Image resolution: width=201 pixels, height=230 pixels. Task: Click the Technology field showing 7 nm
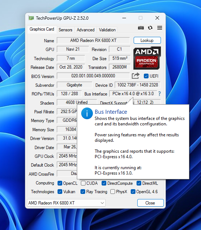coord(71,58)
